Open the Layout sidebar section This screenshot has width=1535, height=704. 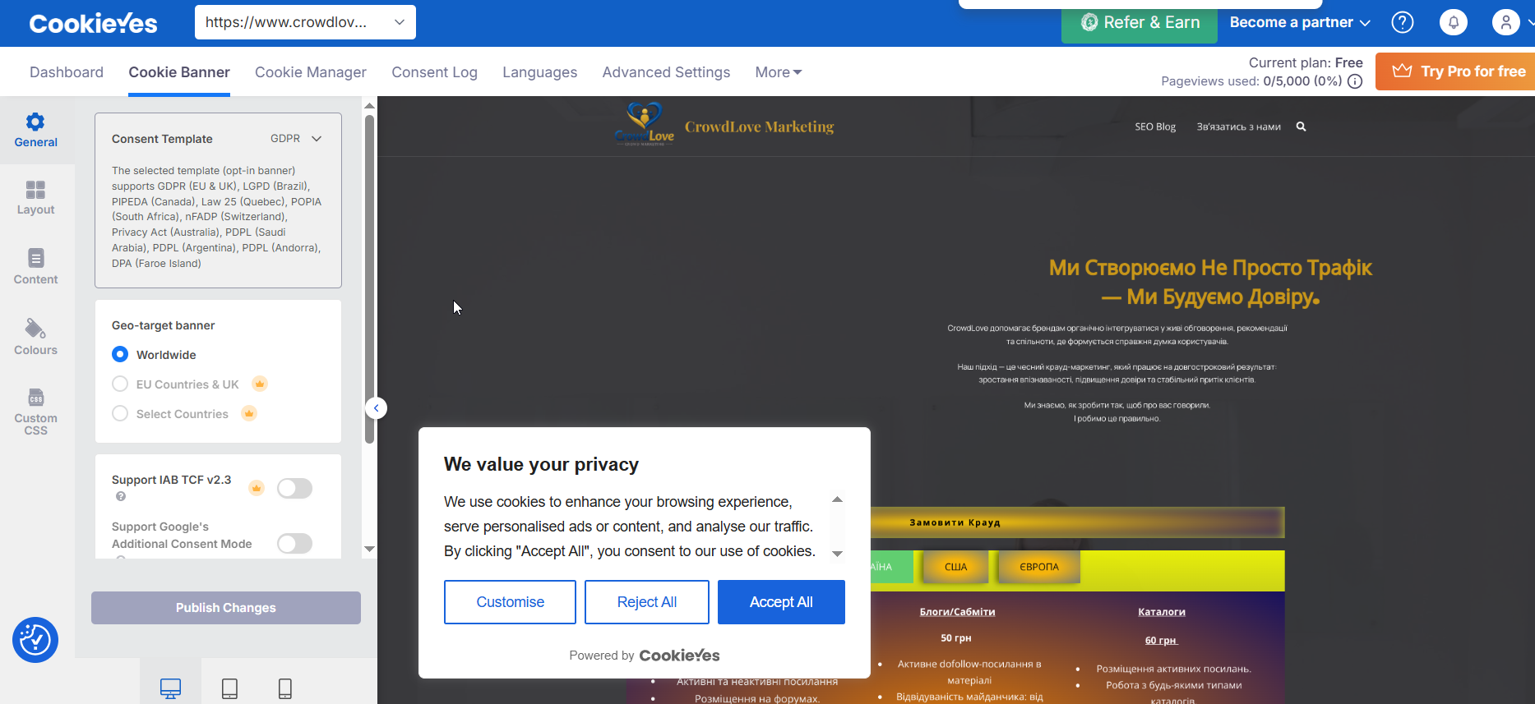[x=35, y=198]
